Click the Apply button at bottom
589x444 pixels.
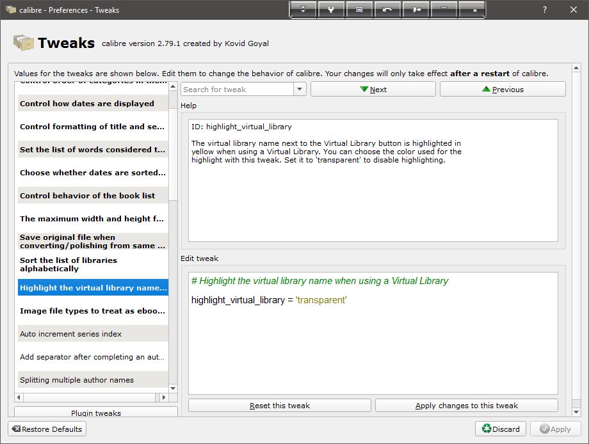pyautogui.click(x=556, y=429)
